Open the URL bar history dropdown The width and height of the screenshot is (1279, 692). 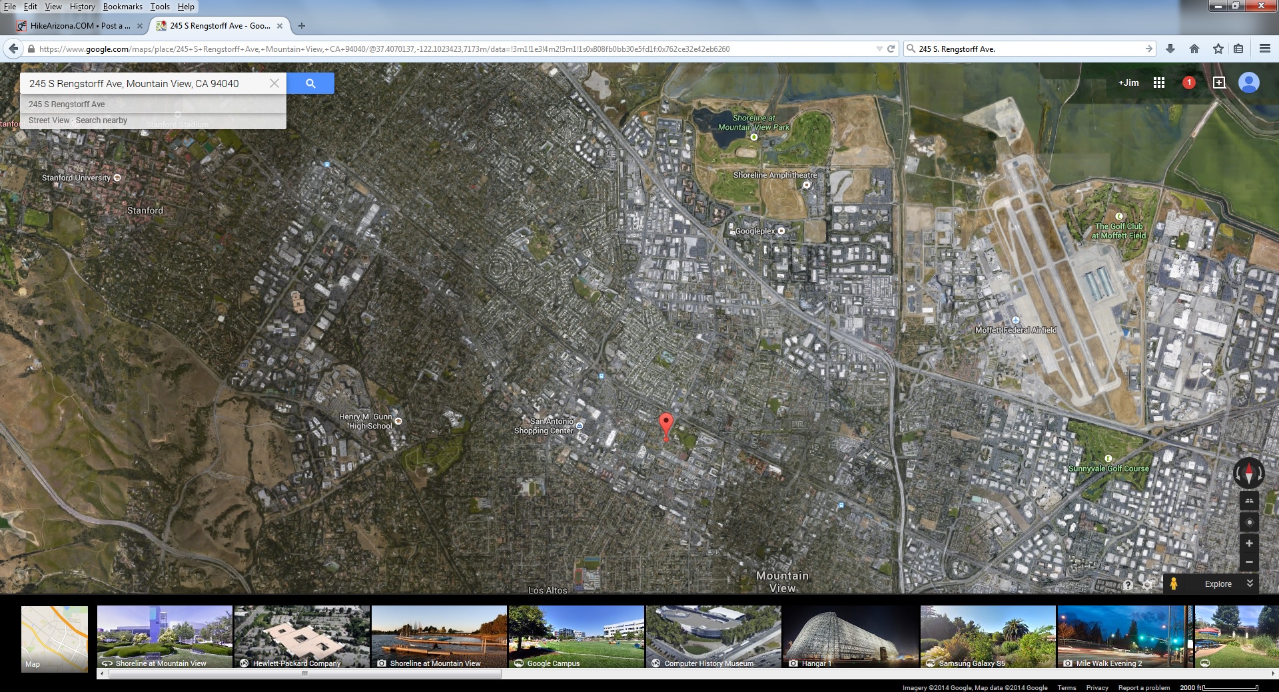click(x=879, y=49)
